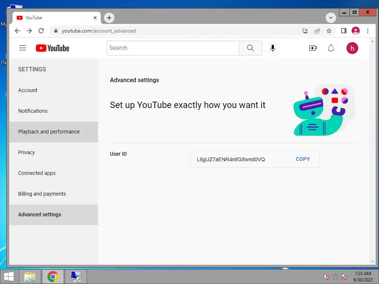Click 'Set up YouTube exactly how you want it'
Viewport: 379px width, 284px height.
pyautogui.click(x=188, y=105)
